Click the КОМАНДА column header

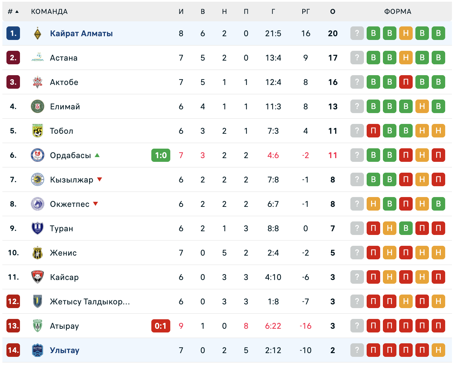[x=49, y=12]
